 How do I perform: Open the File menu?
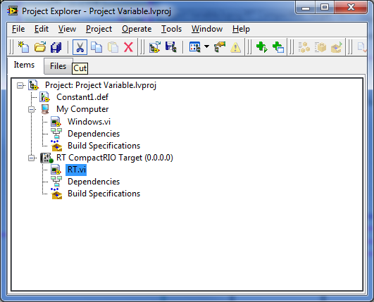pyautogui.click(x=18, y=29)
